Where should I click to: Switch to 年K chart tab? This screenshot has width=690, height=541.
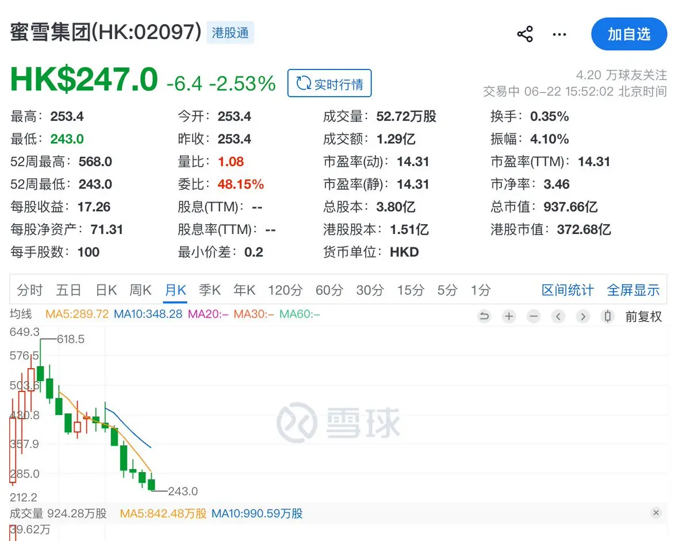pos(244,290)
